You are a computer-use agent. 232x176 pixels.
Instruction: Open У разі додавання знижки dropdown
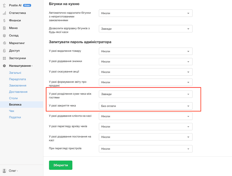145,62
